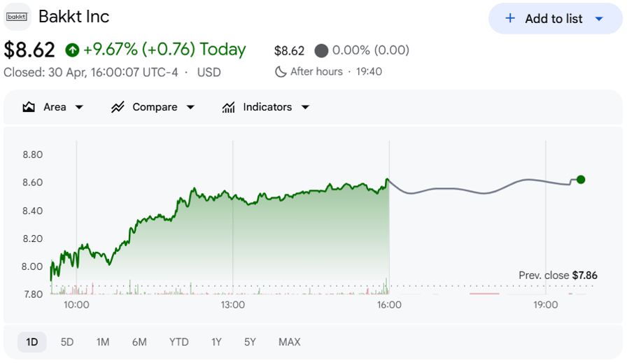
Task: Click the gray after-hours change circle icon
Action: 321,51
